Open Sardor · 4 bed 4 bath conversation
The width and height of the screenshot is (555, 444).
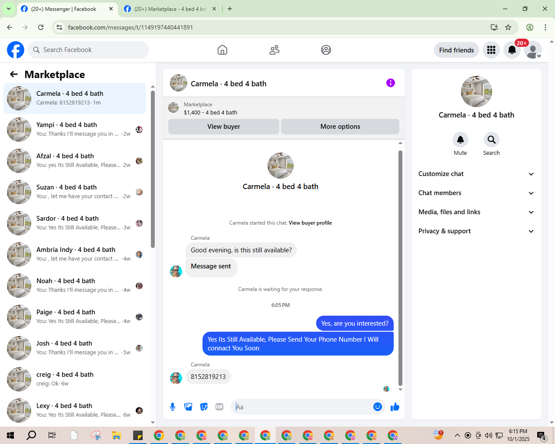(x=75, y=223)
